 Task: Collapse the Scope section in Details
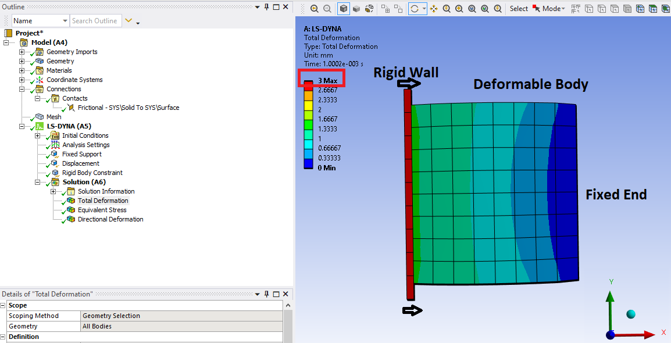pyautogui.click(x=3, y=305)
